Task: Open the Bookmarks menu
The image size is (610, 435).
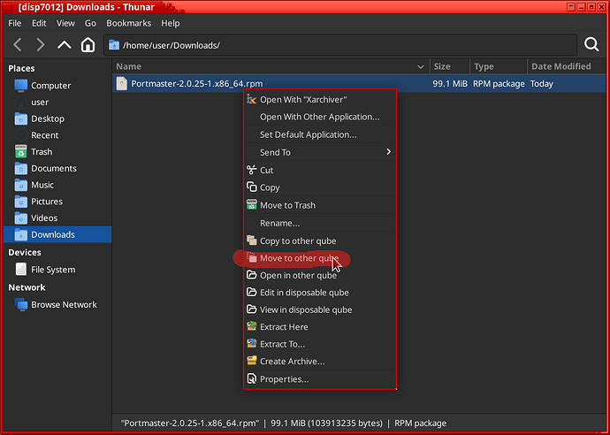Action: pyautogui.click(x=129, y=23)
